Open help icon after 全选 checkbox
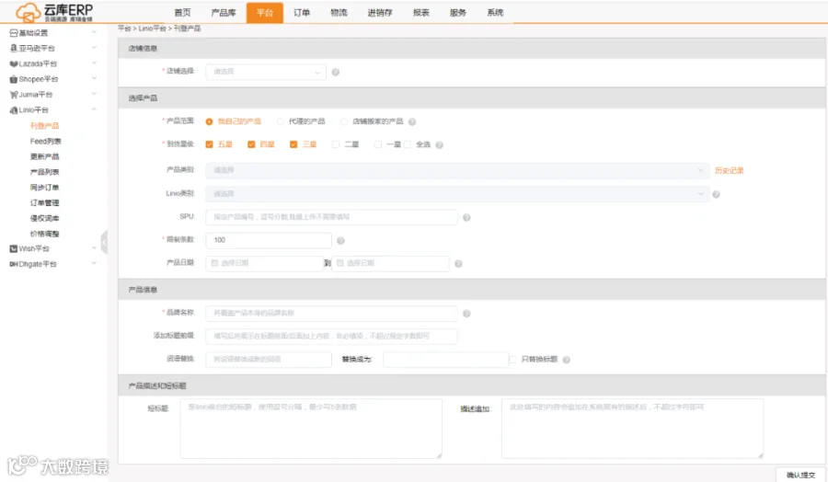The image size is (828, 482). pyautogui.click(x=440, y=144)
